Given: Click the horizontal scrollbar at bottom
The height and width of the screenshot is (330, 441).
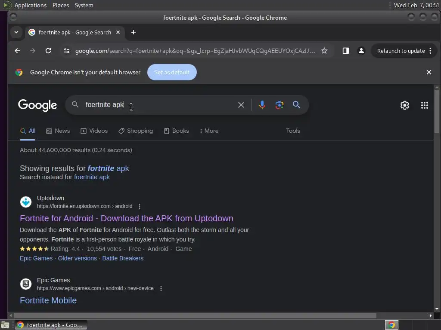Looking at the screenshot, I should click(x=195, y=316).
